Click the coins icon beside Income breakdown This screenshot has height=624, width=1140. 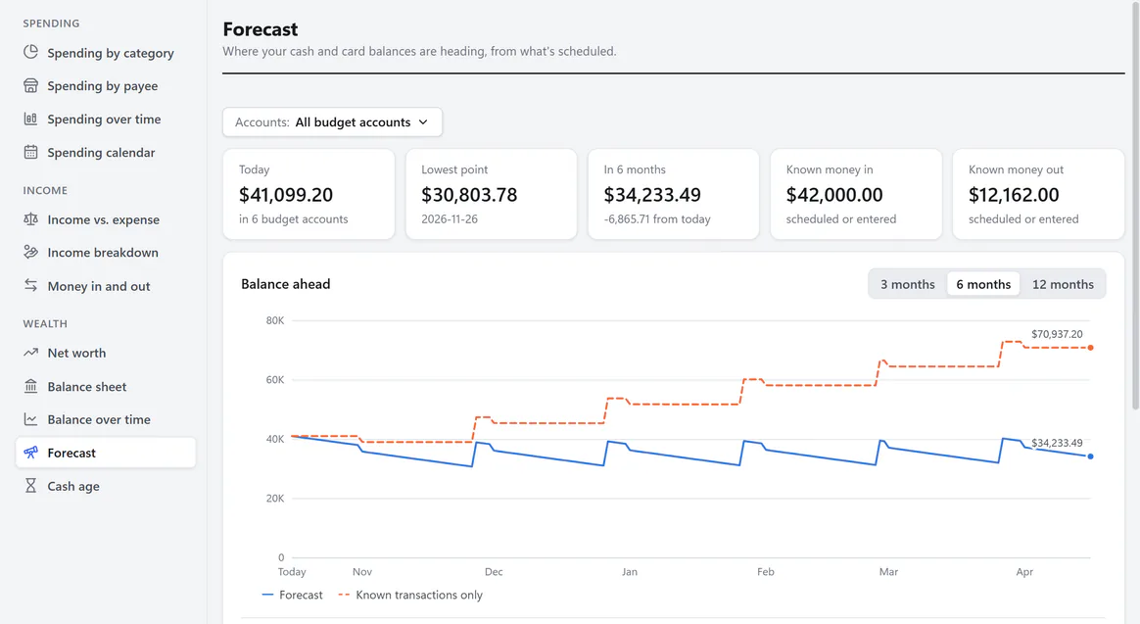pos(30,253)
